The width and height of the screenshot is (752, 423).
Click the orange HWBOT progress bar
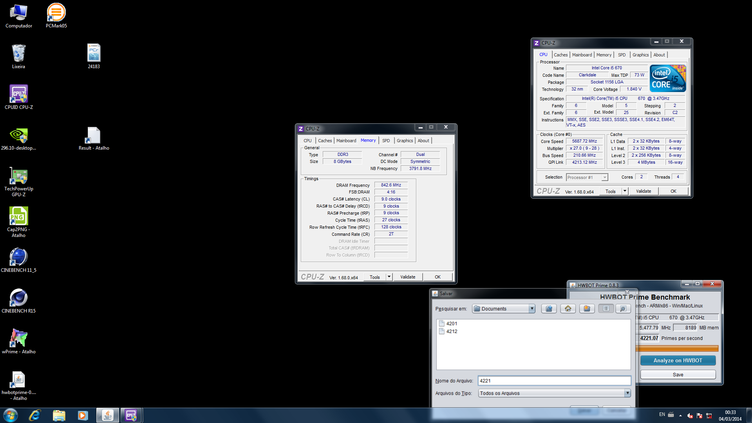[677, 348]
